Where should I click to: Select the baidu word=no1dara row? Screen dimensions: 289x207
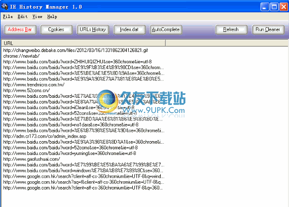pos(71,125)
